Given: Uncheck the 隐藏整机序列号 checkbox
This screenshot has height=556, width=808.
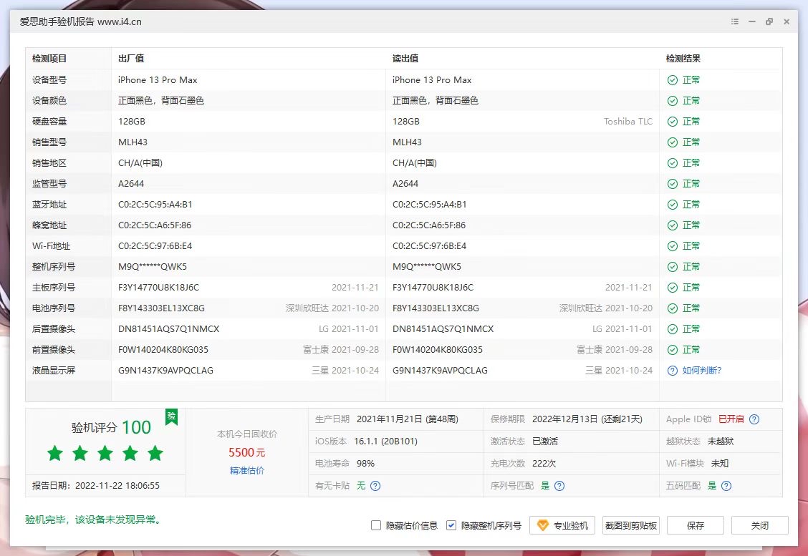Looking at the screenshot, I should click(451, 525).
